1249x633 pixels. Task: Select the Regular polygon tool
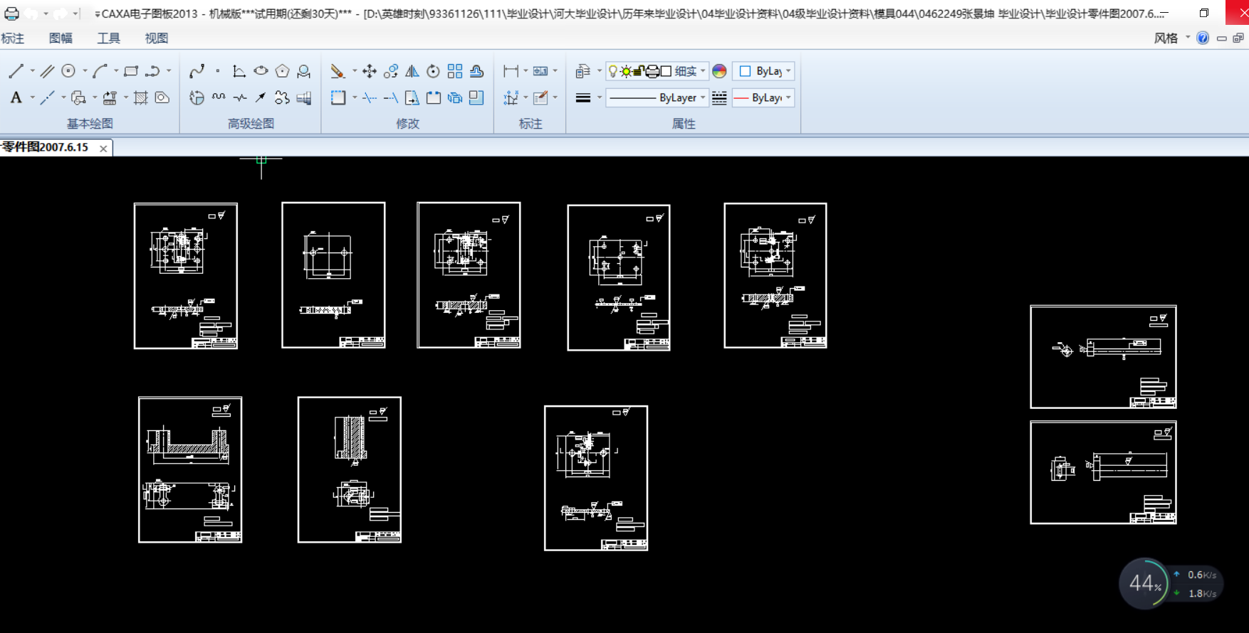click(x=282, y=71)
